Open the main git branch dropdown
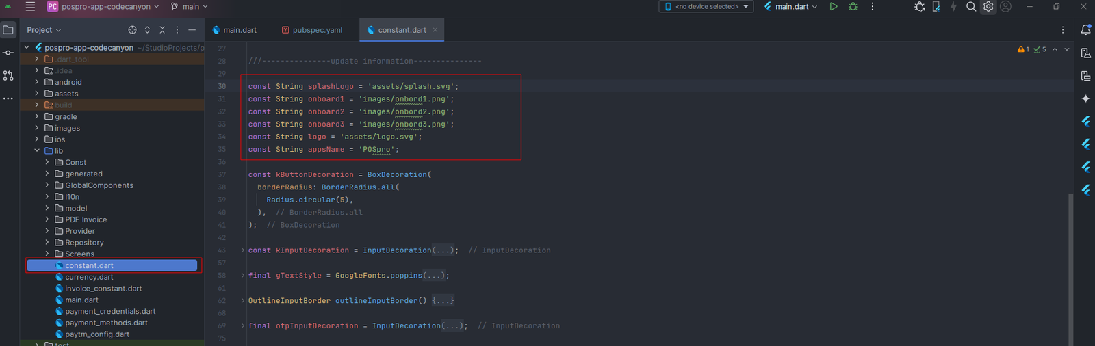1095x346 pixels. click(x=190, y=7)
